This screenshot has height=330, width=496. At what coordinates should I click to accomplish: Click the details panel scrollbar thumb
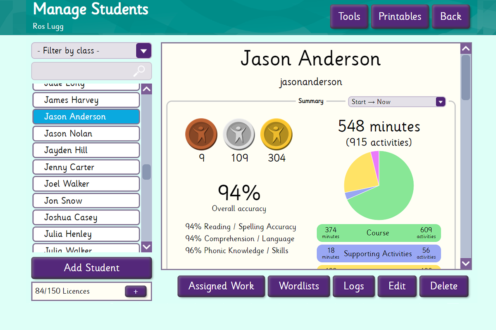pos(466,77)
